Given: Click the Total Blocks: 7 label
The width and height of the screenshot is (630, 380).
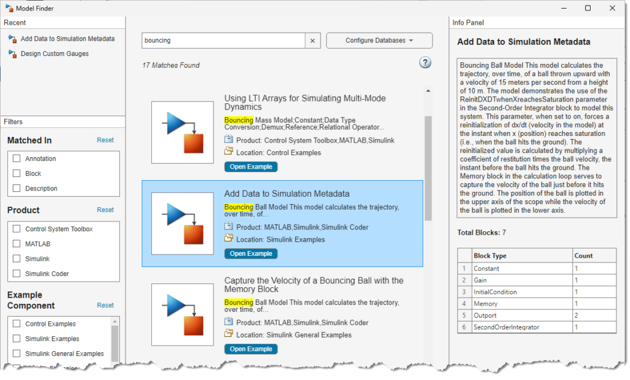Looking at the screenshot, I should pos(481,232).
